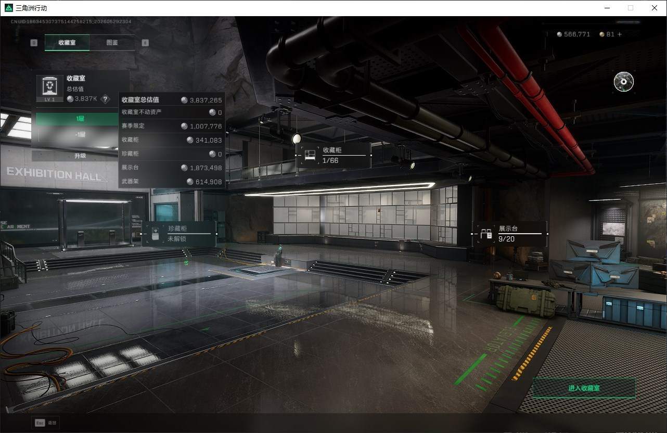Click the 收藏室总估值 row label
Viewport: 667px width, 433px height.
(x=140, y=100)
